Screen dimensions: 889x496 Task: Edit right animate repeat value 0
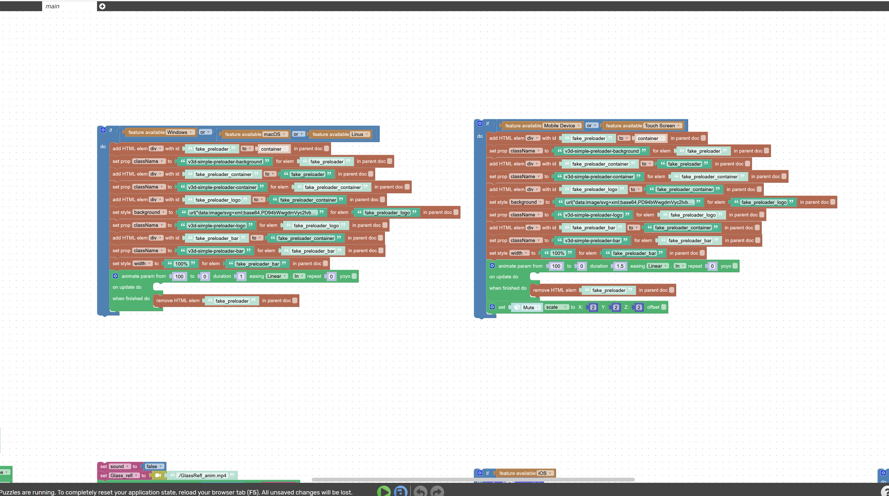click(712, 266)
